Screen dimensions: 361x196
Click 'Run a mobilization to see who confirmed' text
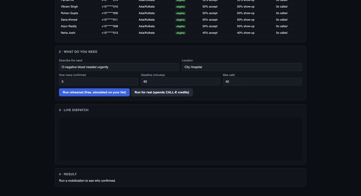point(87,181)
